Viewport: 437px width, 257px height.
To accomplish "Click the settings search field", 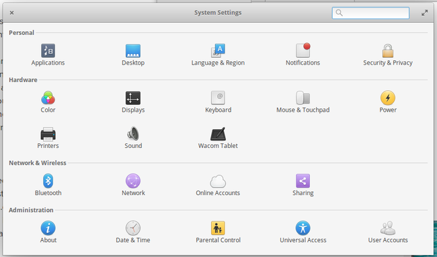I will 370,13.
